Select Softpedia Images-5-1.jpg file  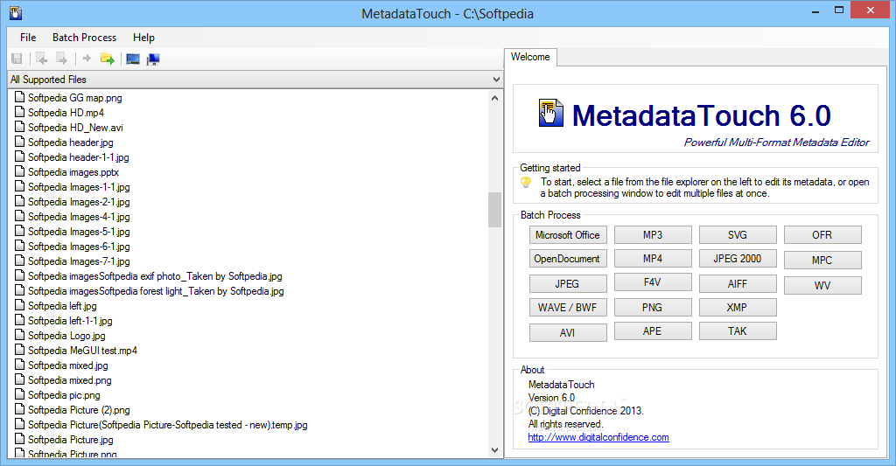coord(79,232)
